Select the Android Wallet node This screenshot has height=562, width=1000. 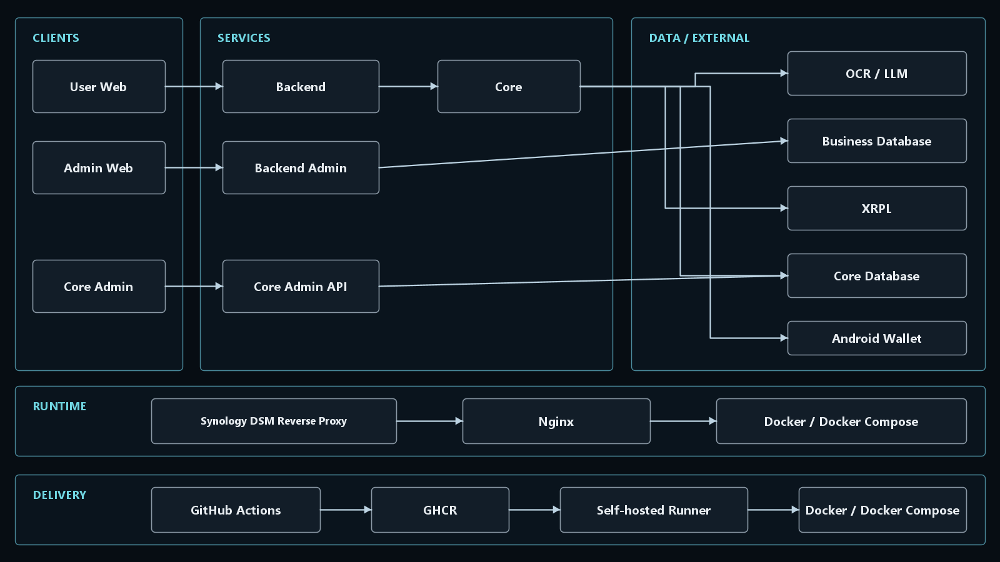coord(877,338)
